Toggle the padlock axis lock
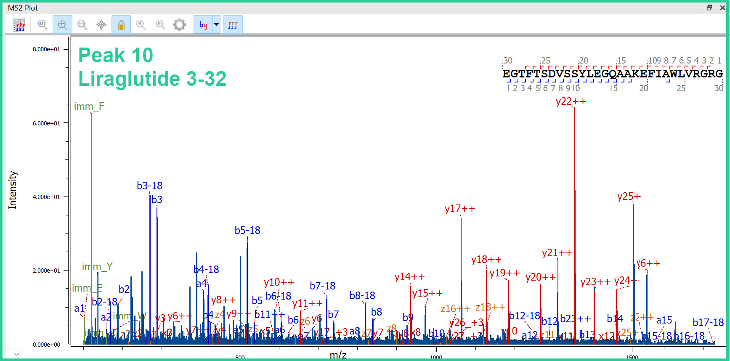 click(x=121, y=25)
